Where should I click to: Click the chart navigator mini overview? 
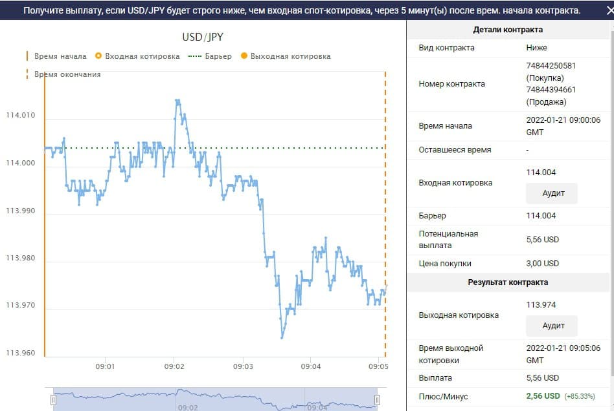coord(215,399)
